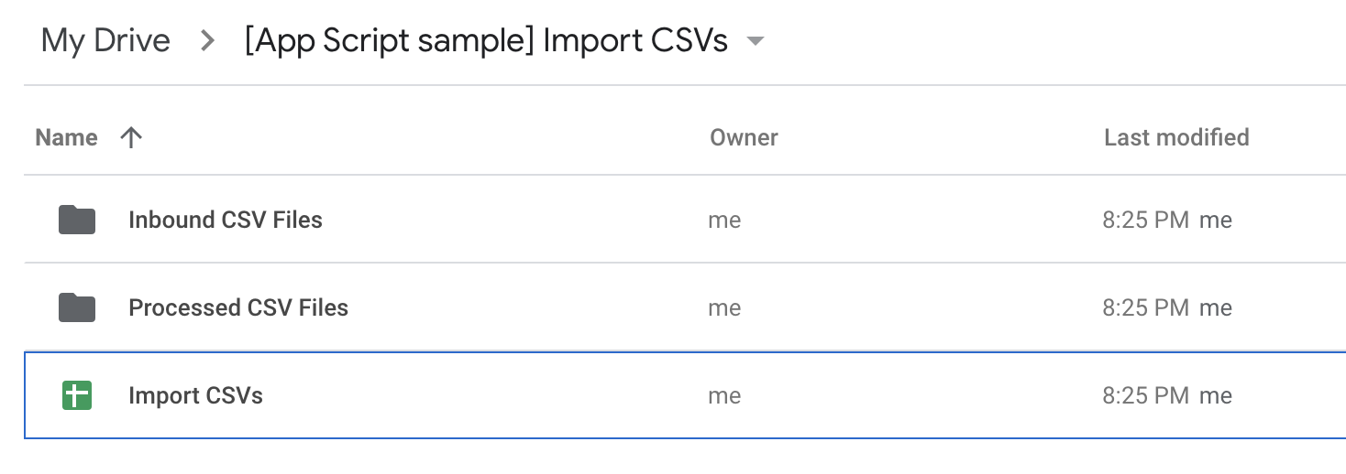The image size is (1346, 474).
Task: Select the Inbound CSV Files folder name
Action: pos(226,220)
